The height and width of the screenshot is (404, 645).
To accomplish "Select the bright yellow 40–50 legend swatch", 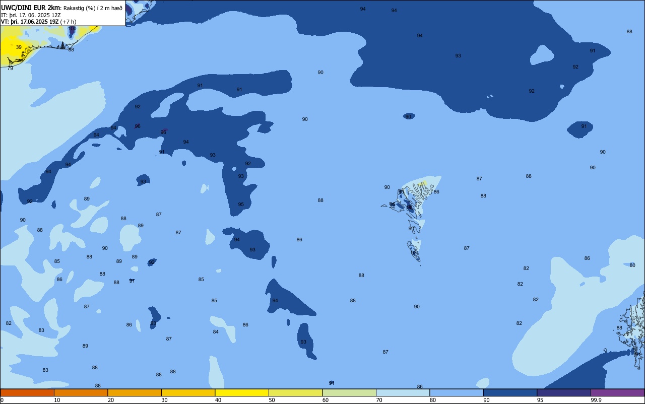I will point(242,392).
